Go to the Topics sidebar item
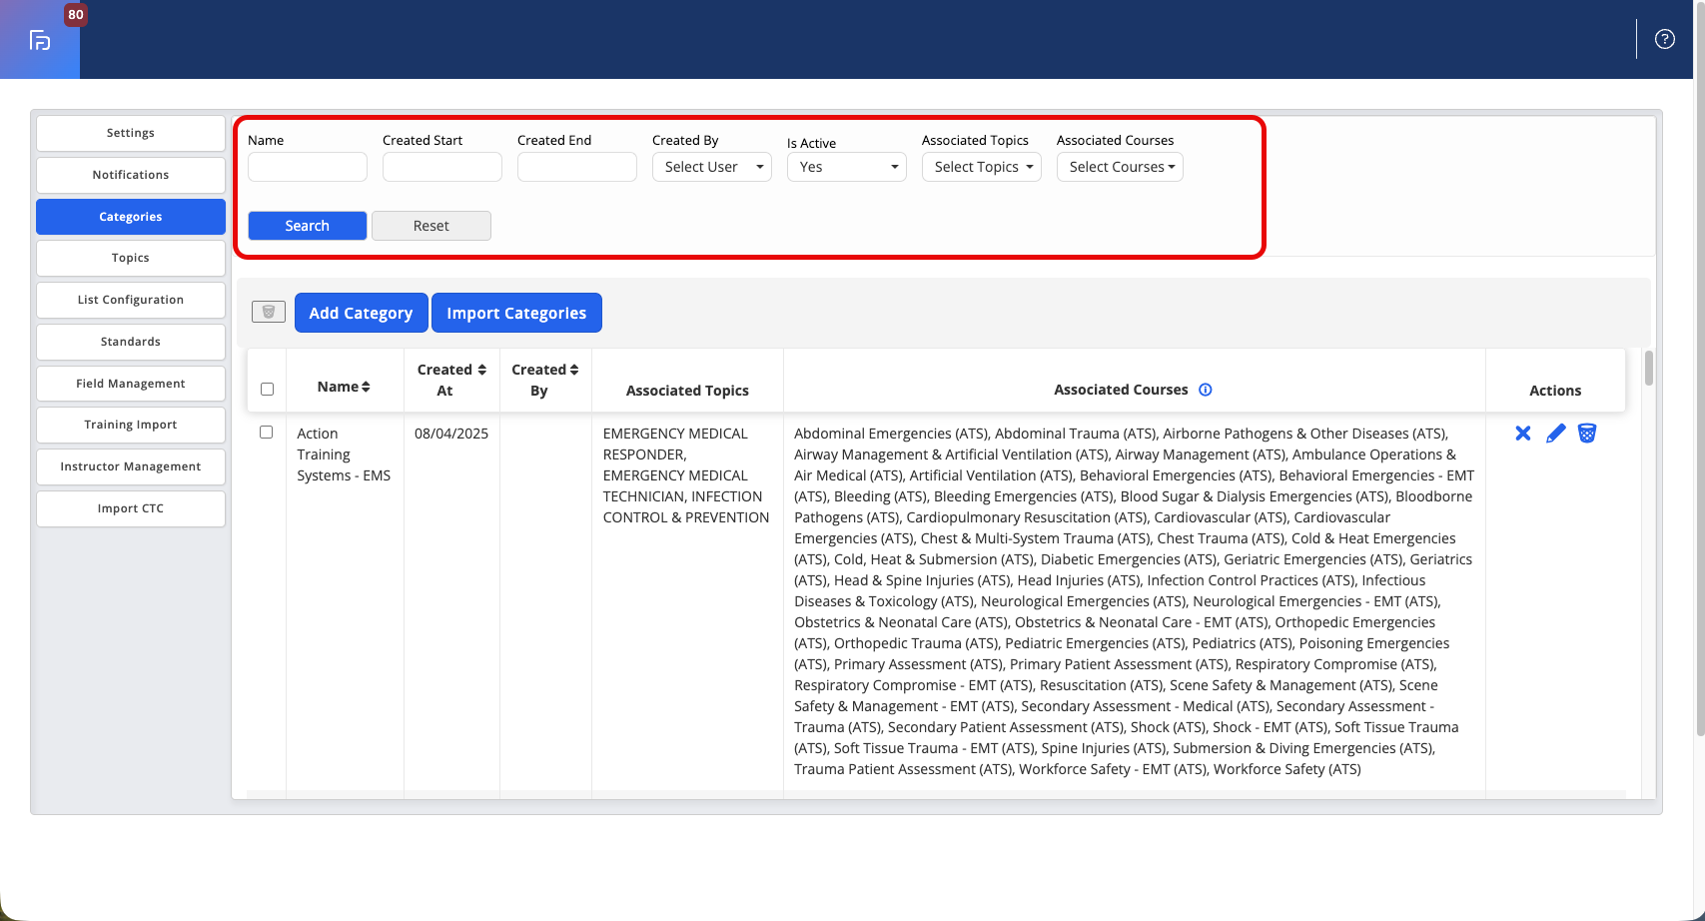This screenshot has height=921, width=1705. coord(131,258)
